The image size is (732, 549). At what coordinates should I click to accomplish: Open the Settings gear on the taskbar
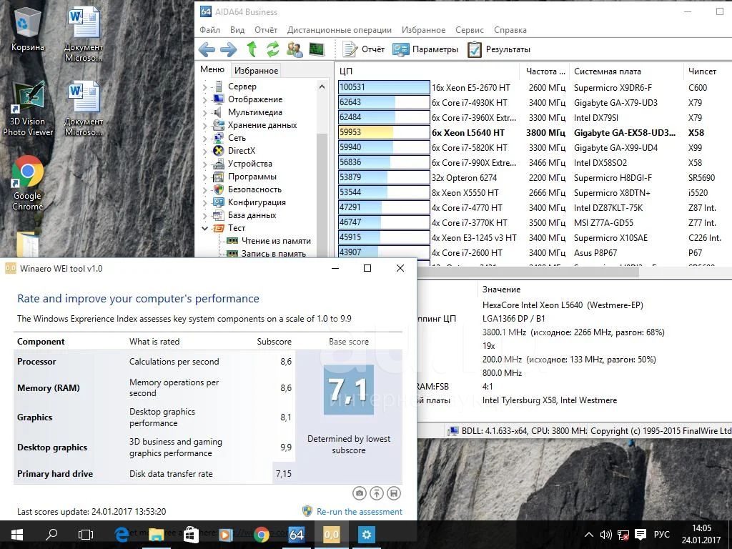coord(366,535)
